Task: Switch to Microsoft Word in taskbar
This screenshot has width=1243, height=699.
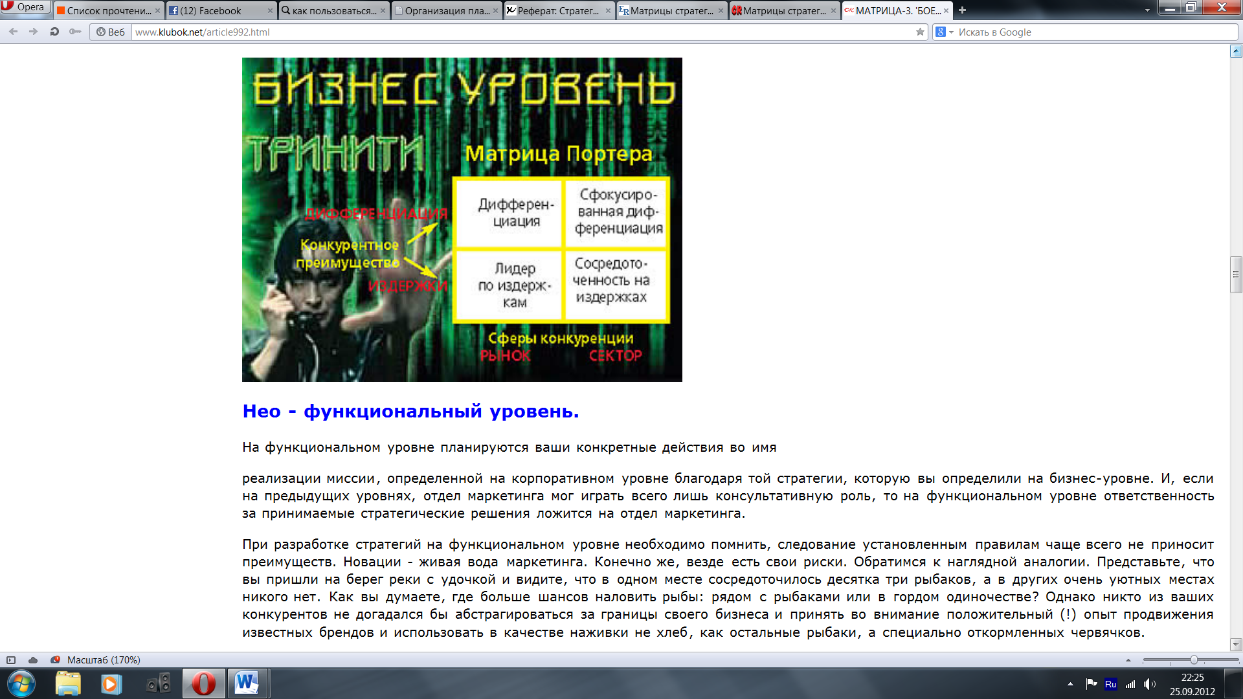Action: tap(247, 683)
